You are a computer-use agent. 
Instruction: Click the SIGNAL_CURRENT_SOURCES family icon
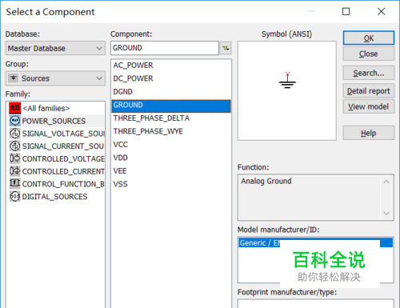(x=15, y=146)
